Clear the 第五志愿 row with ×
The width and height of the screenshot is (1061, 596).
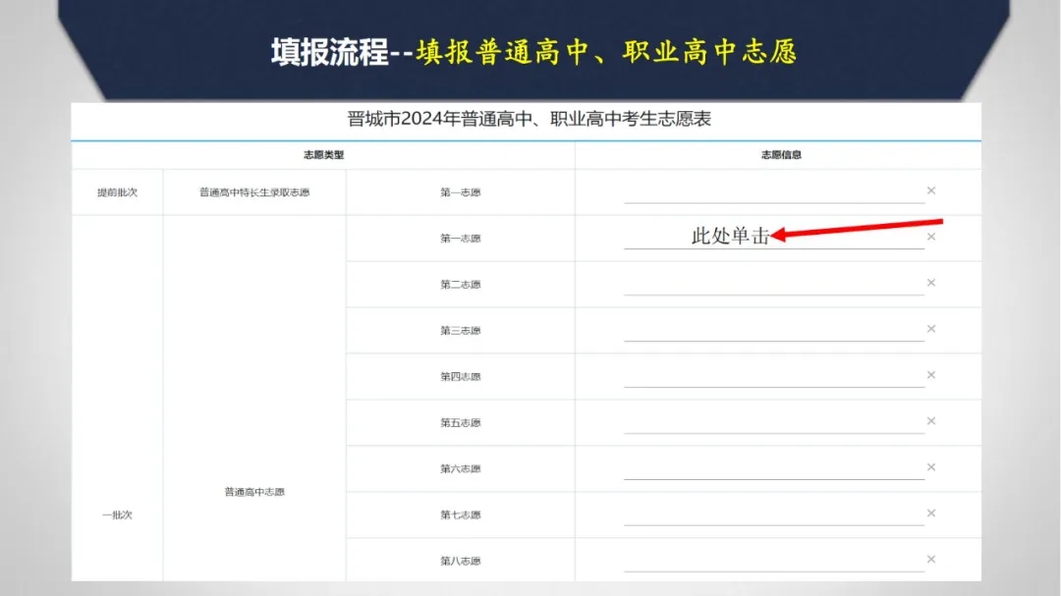[x=930, y=421]
